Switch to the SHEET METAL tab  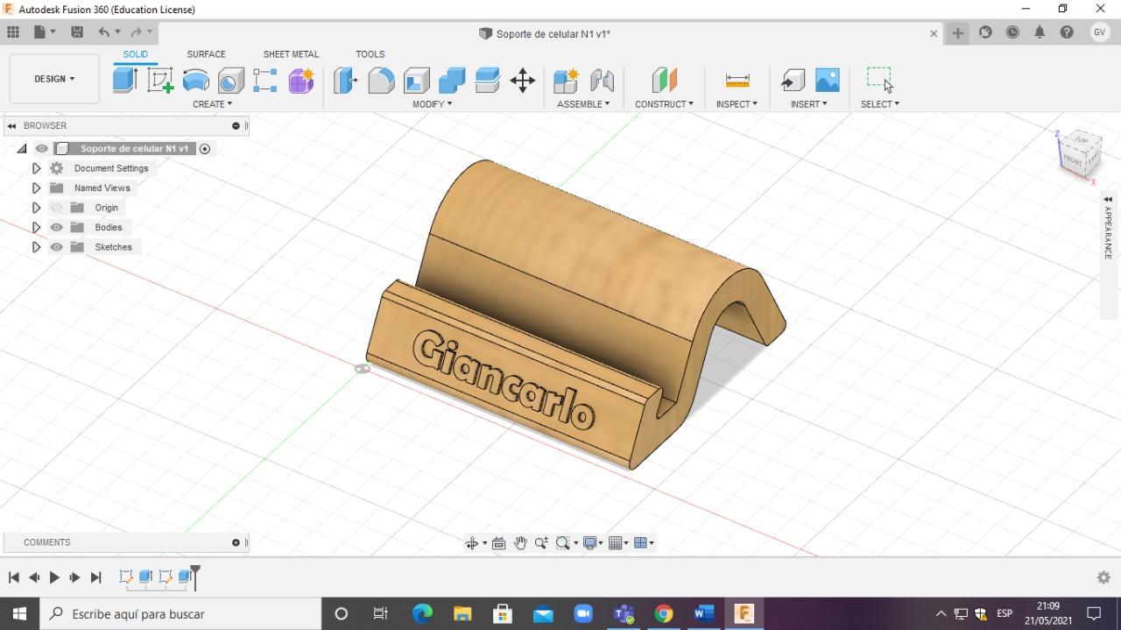tap(291, 54)
